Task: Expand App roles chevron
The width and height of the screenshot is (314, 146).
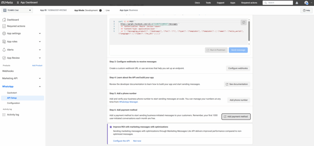Action: tap(40, 42)
